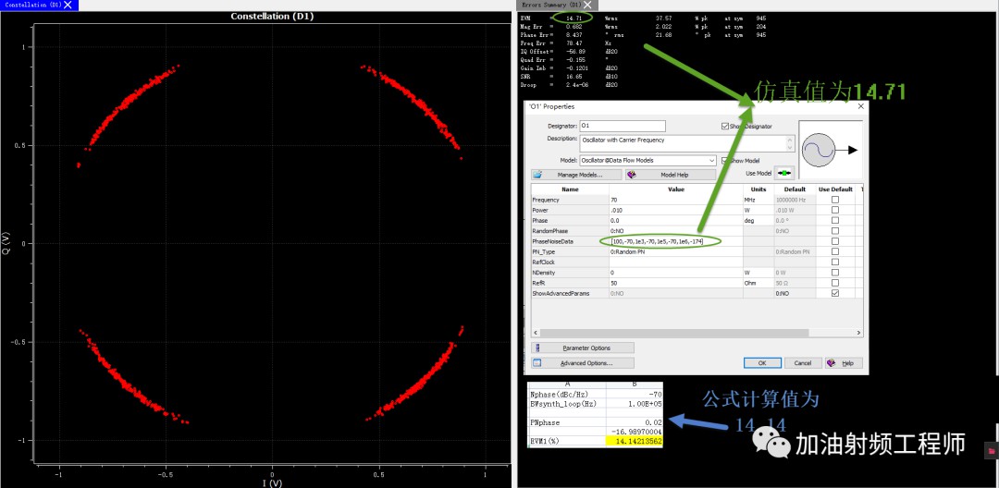Check Use Default for PN_Type
999x488 pixels.
pos(835,252)
